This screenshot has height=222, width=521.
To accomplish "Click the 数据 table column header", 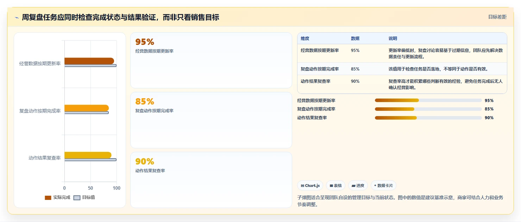I will [355, 39].
